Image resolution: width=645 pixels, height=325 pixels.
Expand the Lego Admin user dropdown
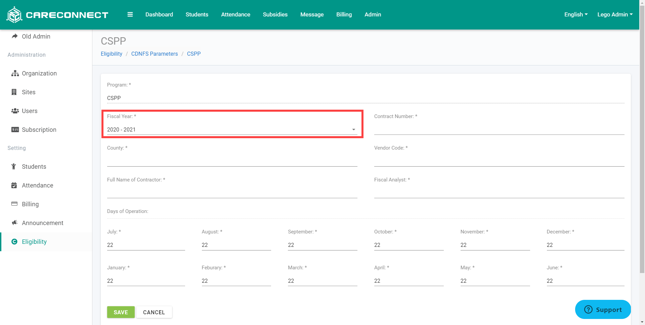pos(615,14)
